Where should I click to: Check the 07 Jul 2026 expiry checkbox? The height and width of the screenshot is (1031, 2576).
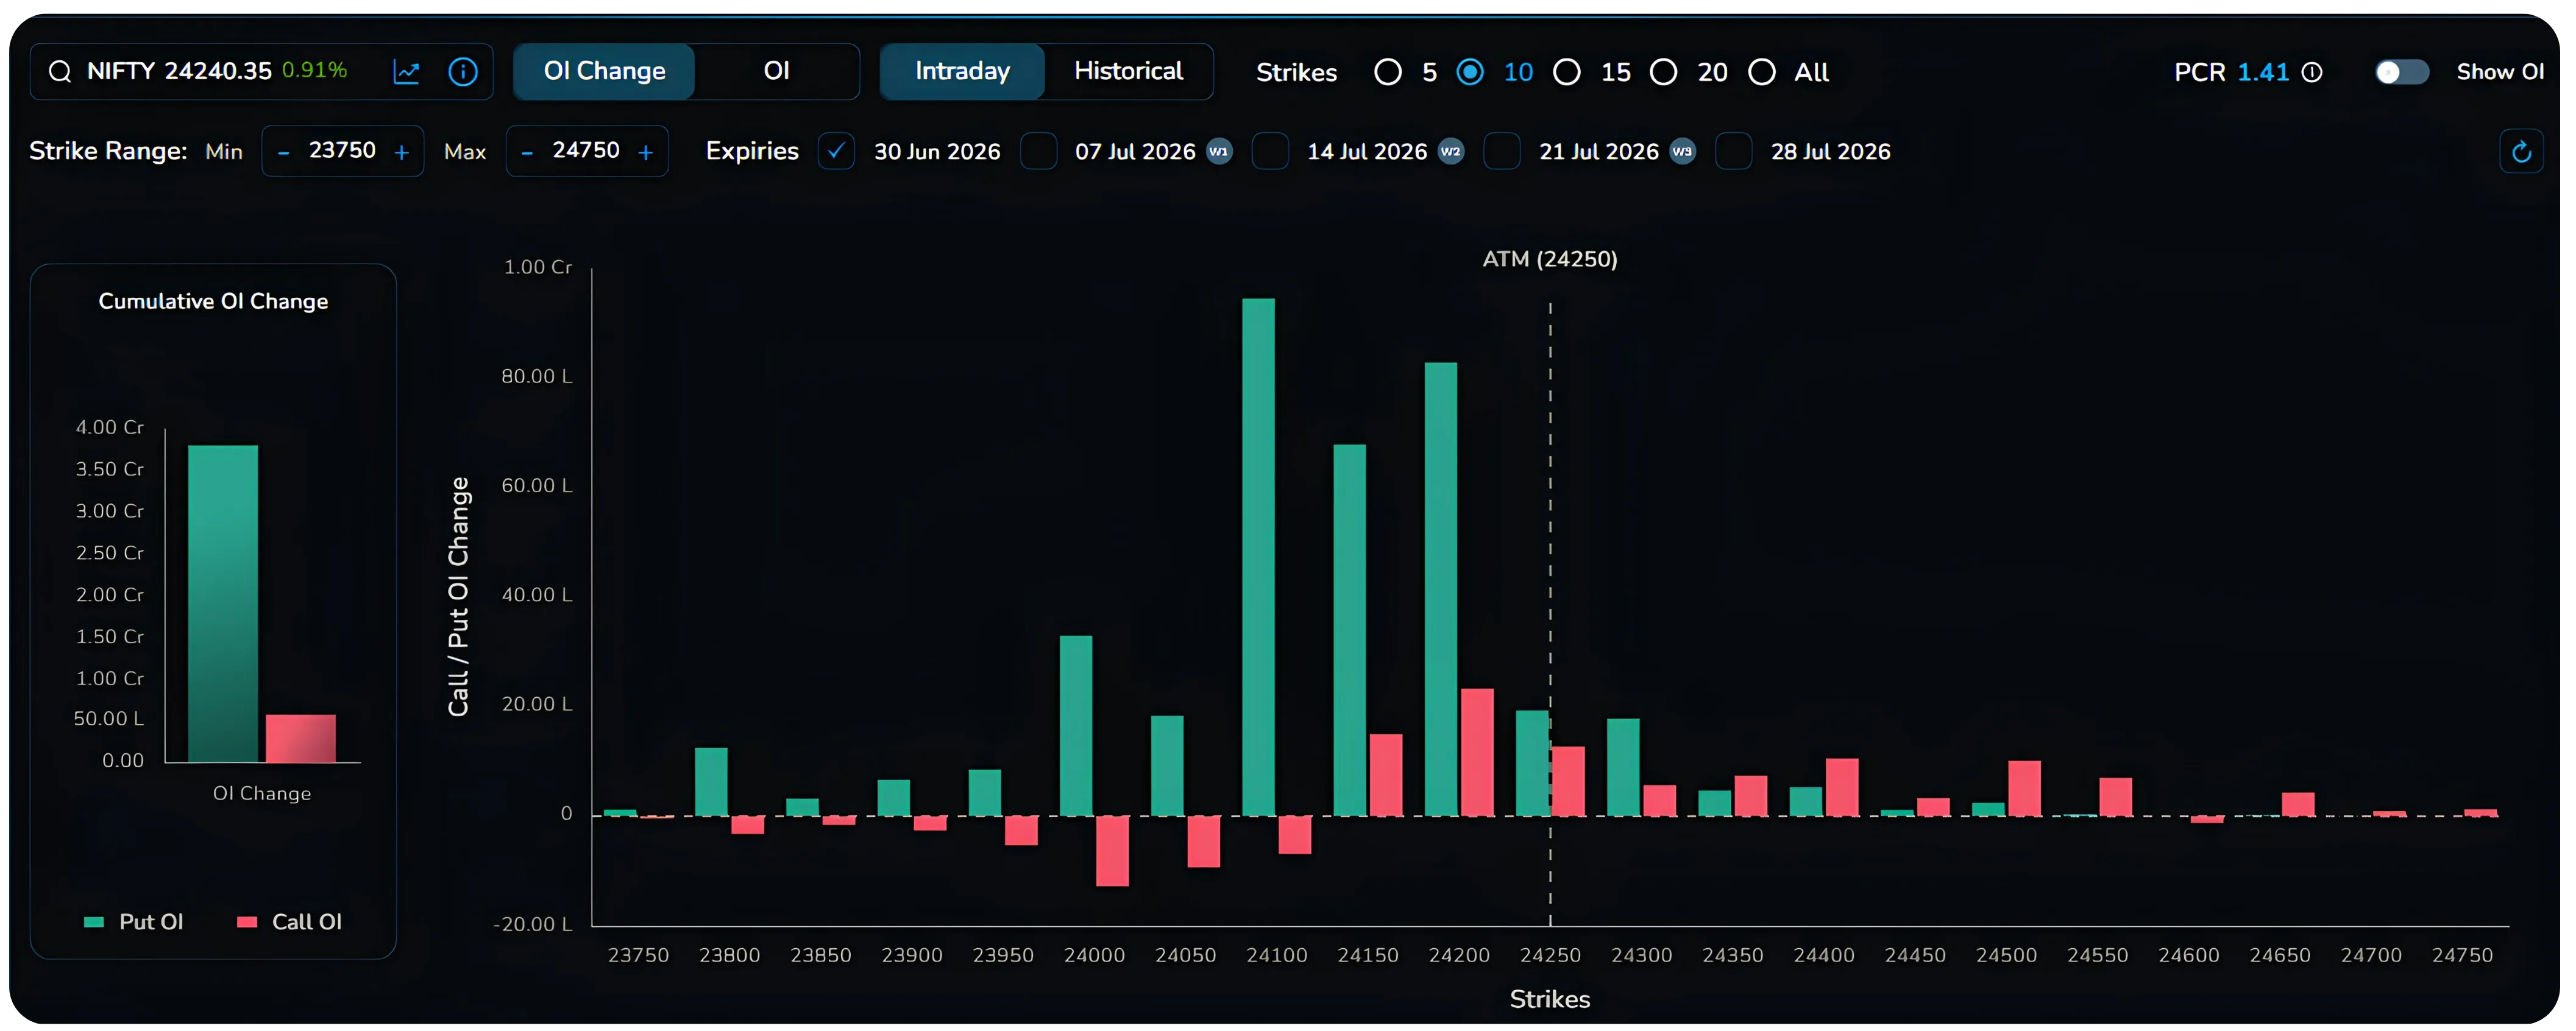coord(1038,152)
